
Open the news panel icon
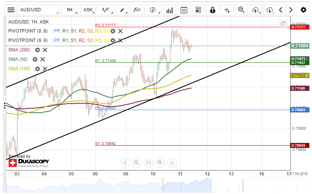click(x=198, y=10)
